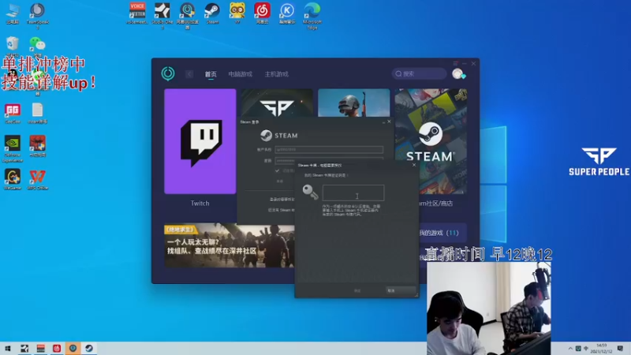Open the red music app in taskbar
The height and width of the screenshot is (355, 631).
[57, 348]
